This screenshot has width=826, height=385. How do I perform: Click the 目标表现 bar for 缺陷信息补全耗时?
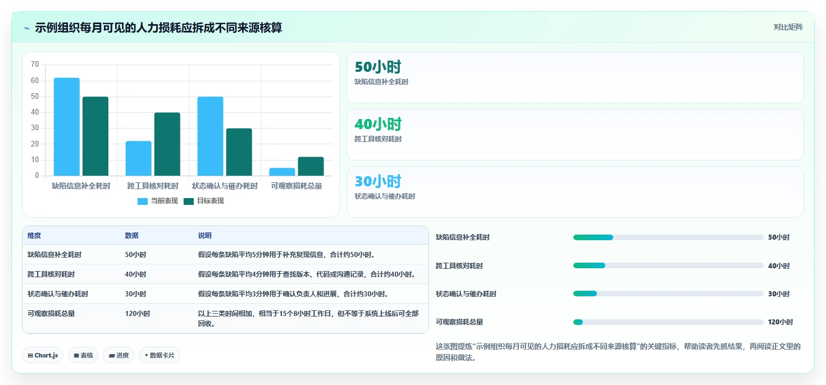point(95,136)
